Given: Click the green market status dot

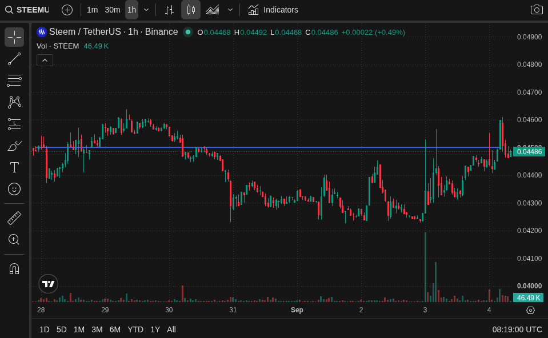Looking at the screenshot, I should click(187, 32).
